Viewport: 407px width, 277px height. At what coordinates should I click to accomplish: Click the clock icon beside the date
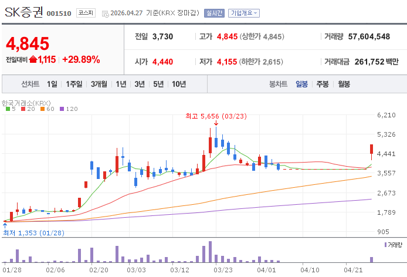(106, 13)
